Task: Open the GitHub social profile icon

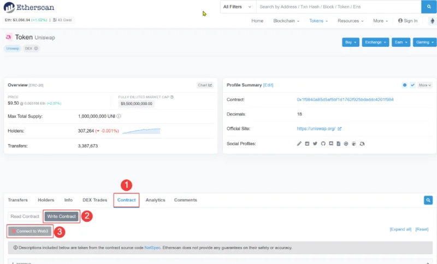Action: click(x=323, y=144)
